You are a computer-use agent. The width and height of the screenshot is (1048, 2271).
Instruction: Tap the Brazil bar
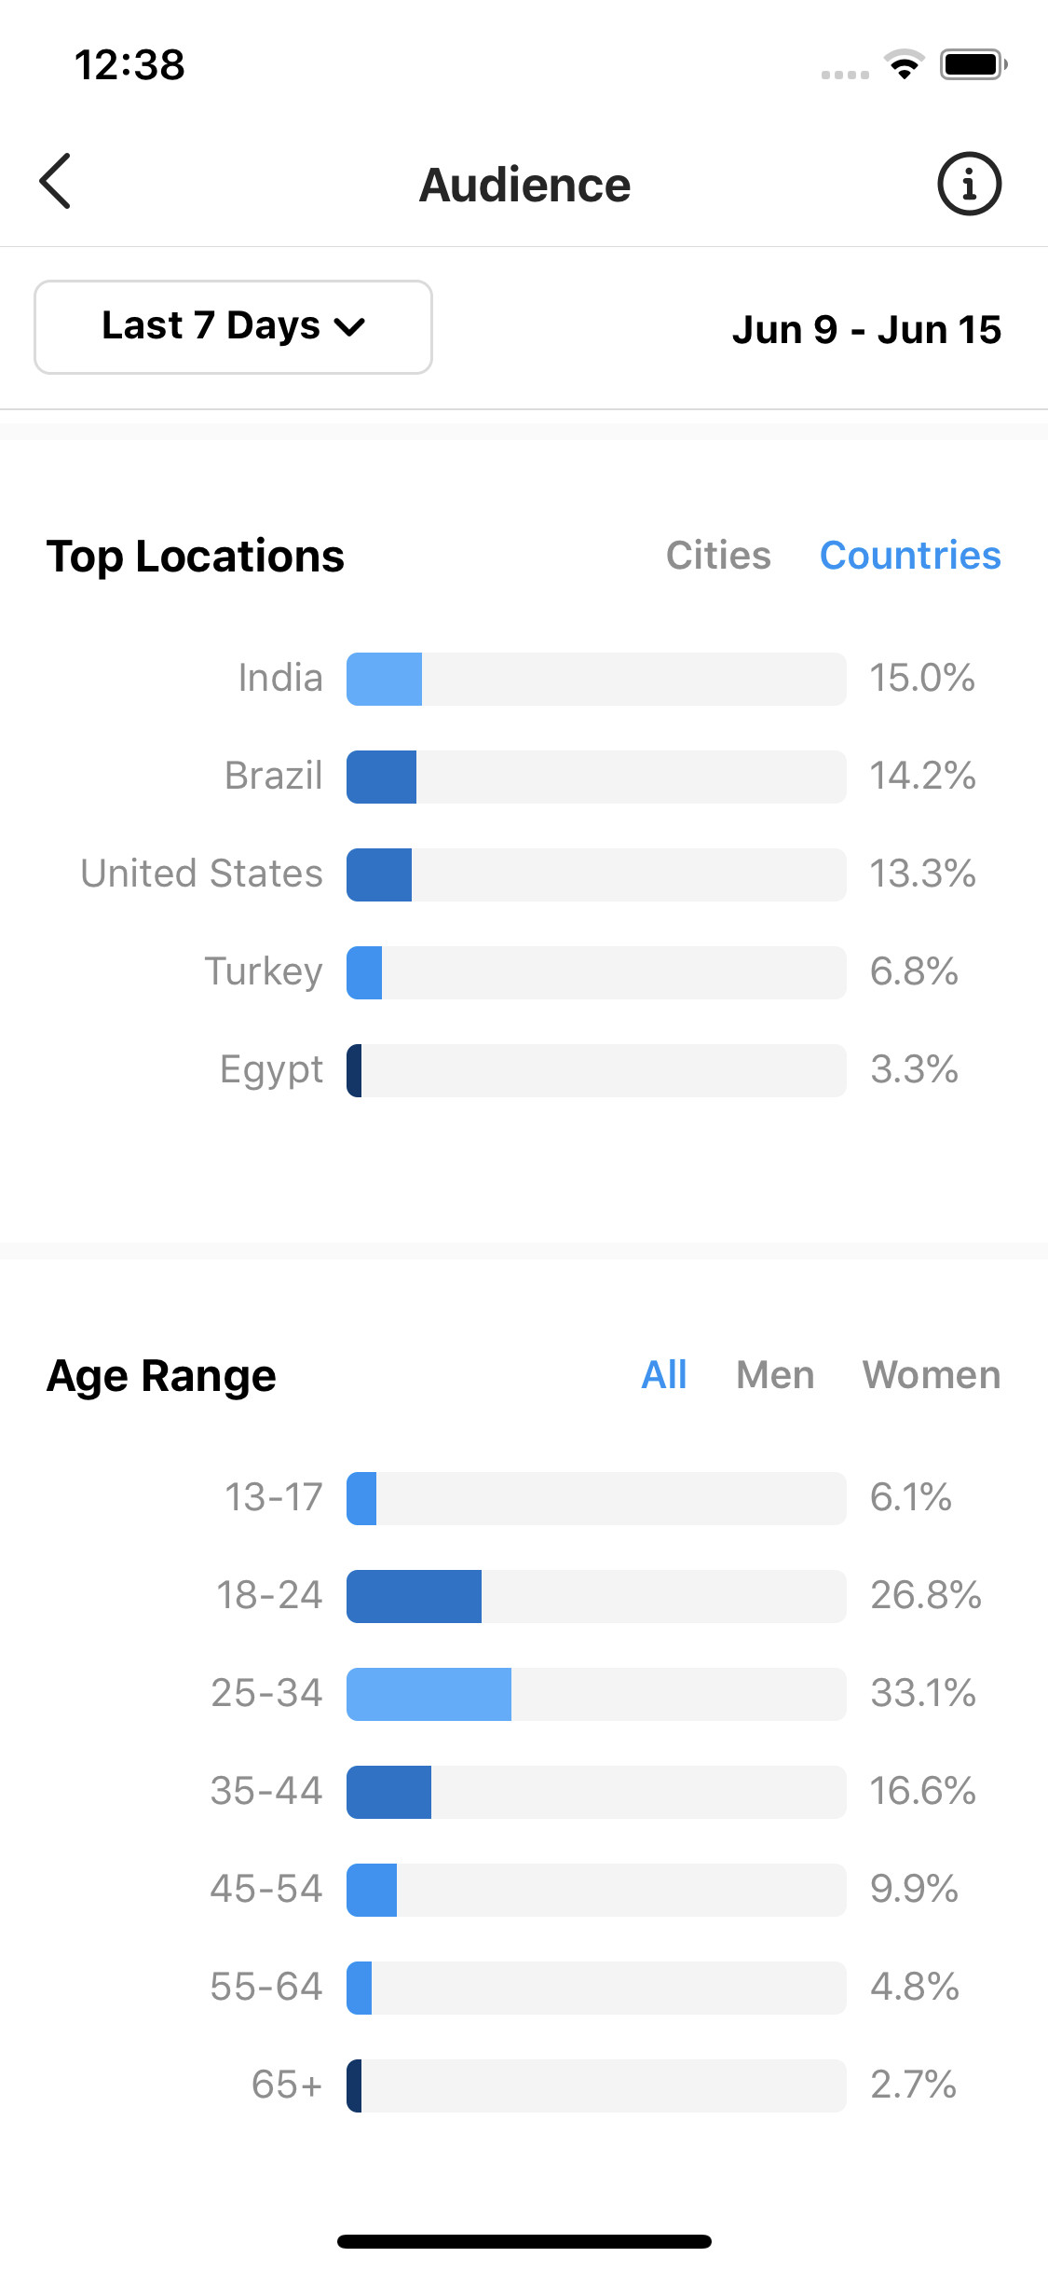(596, 777)
